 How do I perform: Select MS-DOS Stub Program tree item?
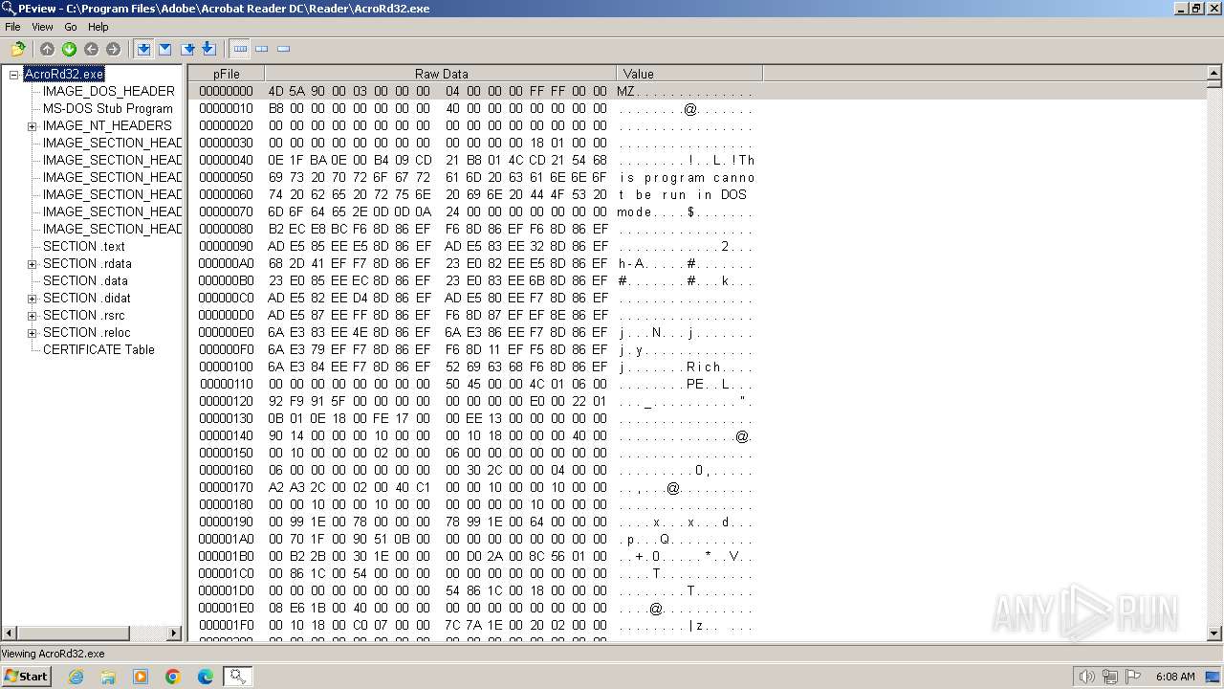pyautogui.click(x=107, y=108)
